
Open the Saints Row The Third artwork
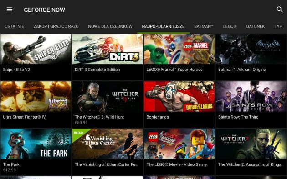click(251, 96)
